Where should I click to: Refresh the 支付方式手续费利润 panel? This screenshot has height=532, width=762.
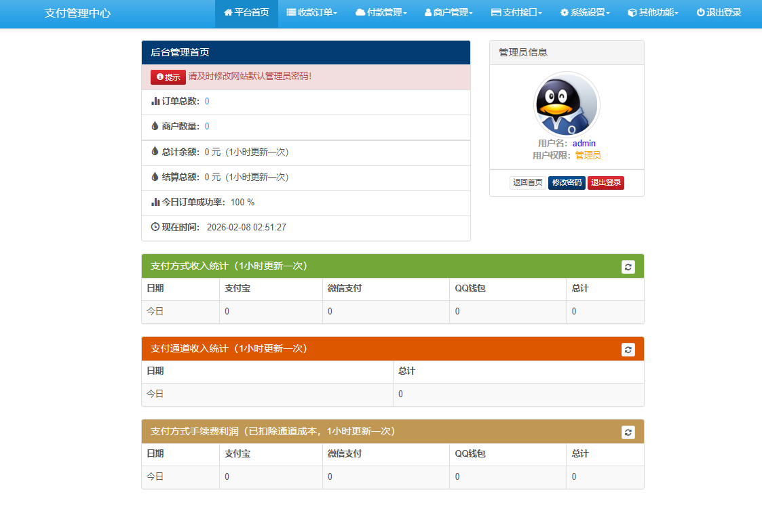[x=628, y=431]
